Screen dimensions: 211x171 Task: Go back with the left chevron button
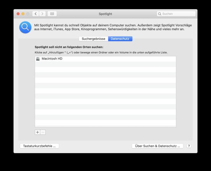tap(36, 14)
